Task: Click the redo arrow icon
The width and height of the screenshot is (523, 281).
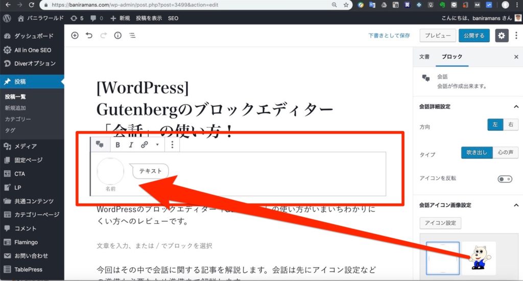Action: click(103, 35)
